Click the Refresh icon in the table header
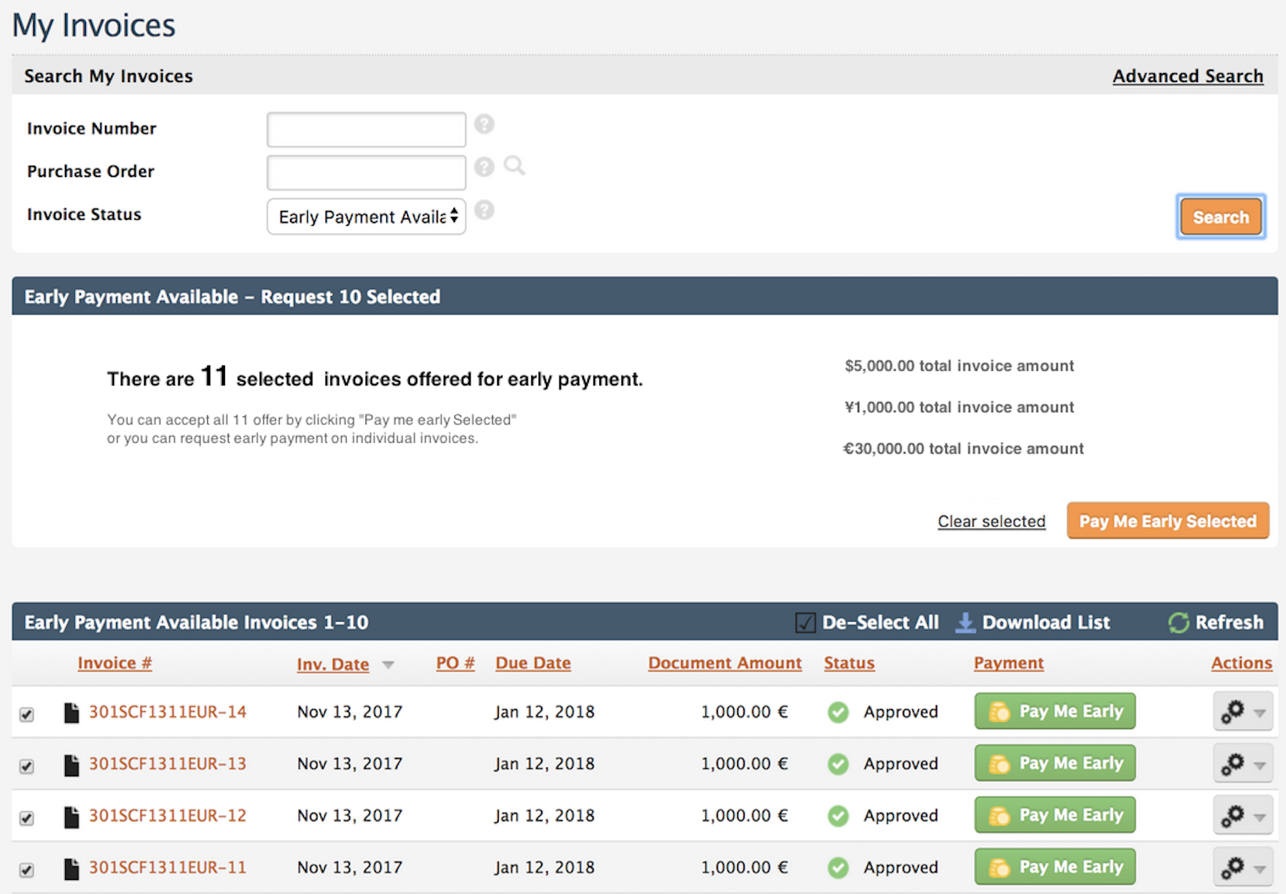The width and height of the screenshot is (1286, 894). click(x=1178, y=622)
